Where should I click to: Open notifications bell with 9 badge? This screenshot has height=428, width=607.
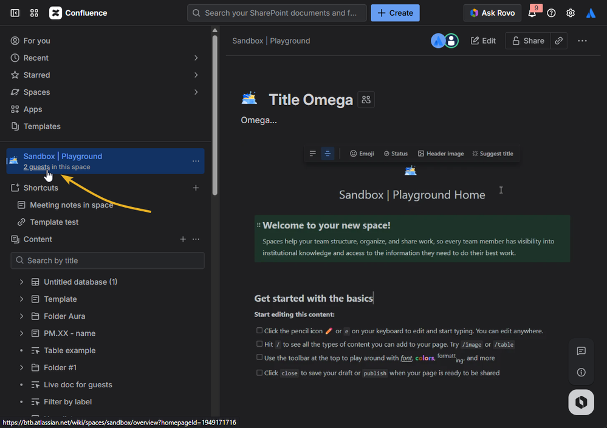(532, 13)
